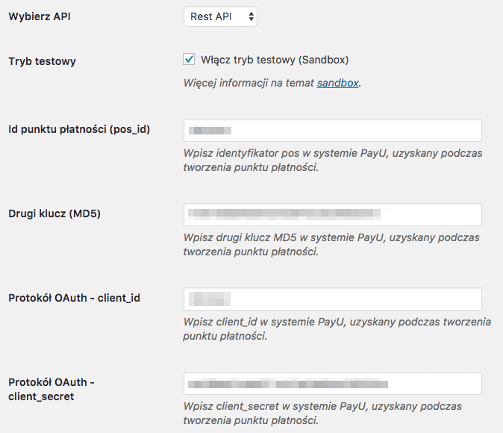Click the up-down arrows of API selector

251,16
